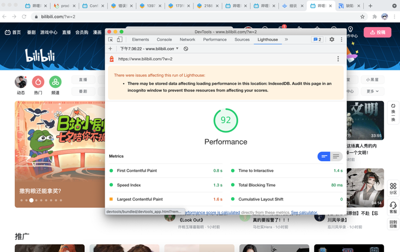Open 会员购 in bilibili top nav
Image resolution: width=400 pixels, height=252 pixels.
tap(82, 32)
